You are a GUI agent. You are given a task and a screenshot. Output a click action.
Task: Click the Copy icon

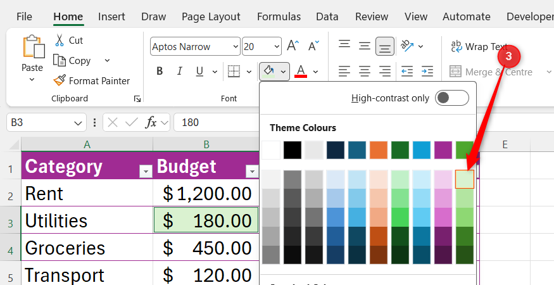[x=60, y=60]
